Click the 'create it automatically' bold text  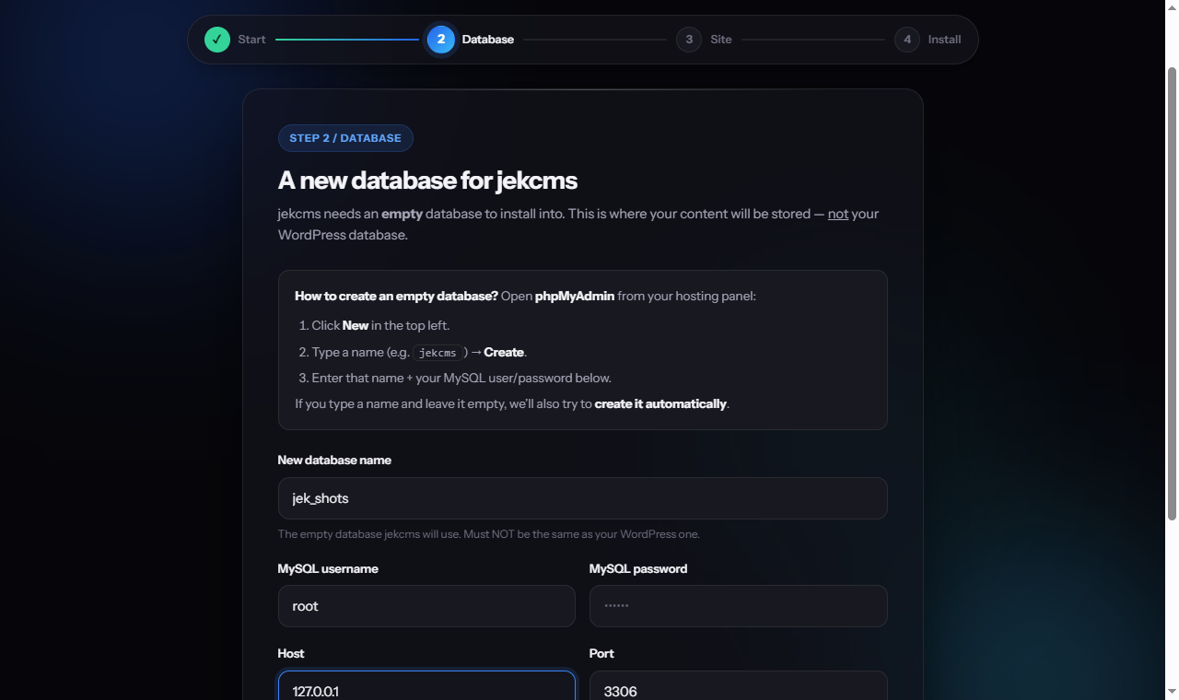click(660, 403)
